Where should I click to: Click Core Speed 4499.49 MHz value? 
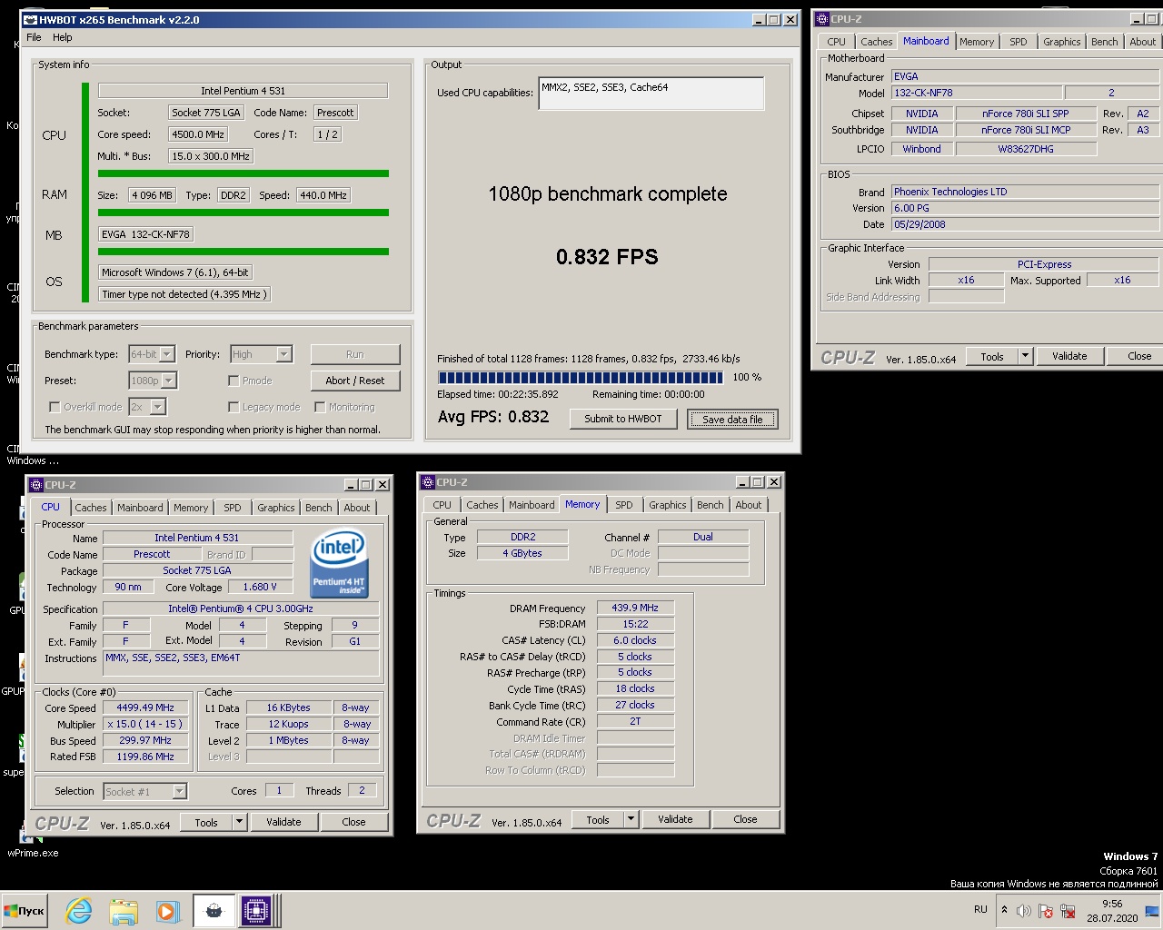coord(145,707)
